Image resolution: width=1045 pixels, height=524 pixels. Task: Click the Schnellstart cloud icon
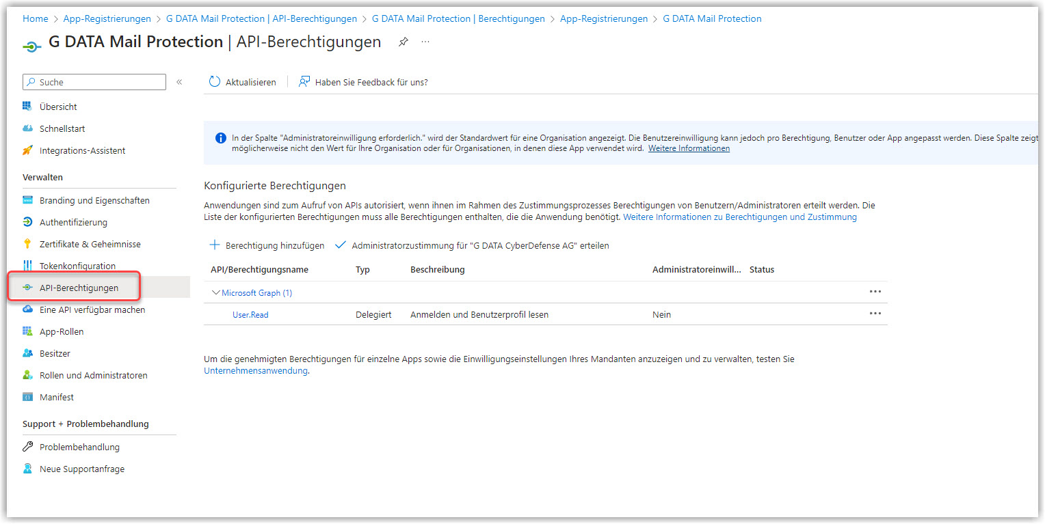27,128
